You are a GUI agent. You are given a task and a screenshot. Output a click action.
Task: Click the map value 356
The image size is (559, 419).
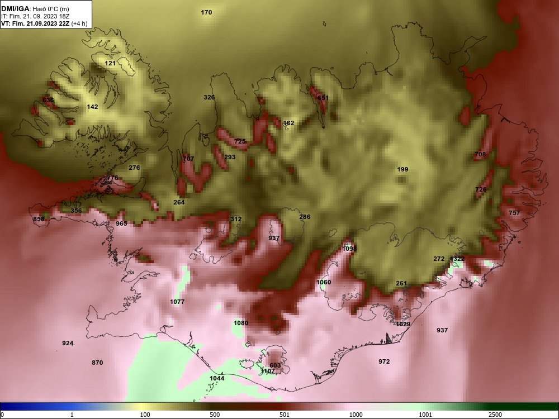[x=76, y=211]
